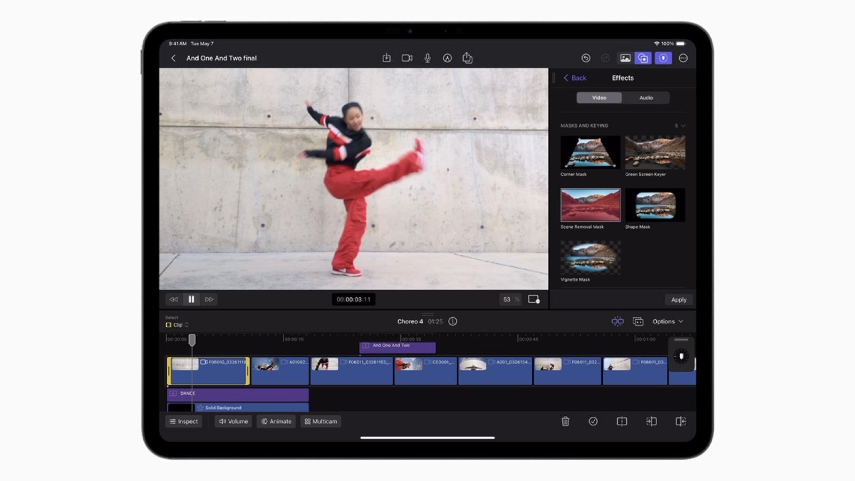
Task: Select the Vignette Mask effect thumbnail
Action: click(590, 258)
